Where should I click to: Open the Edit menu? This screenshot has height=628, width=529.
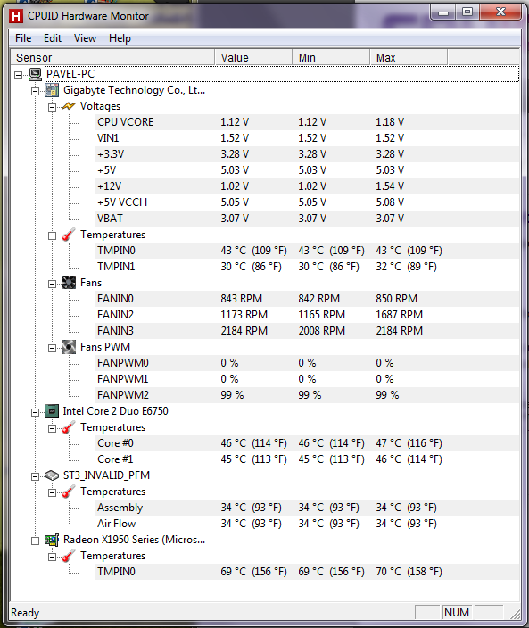tap(53, 38)
